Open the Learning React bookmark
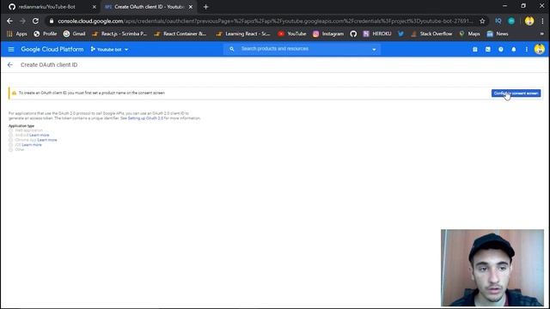This screenshot has height=309, width=550. [x=243, y=34]
